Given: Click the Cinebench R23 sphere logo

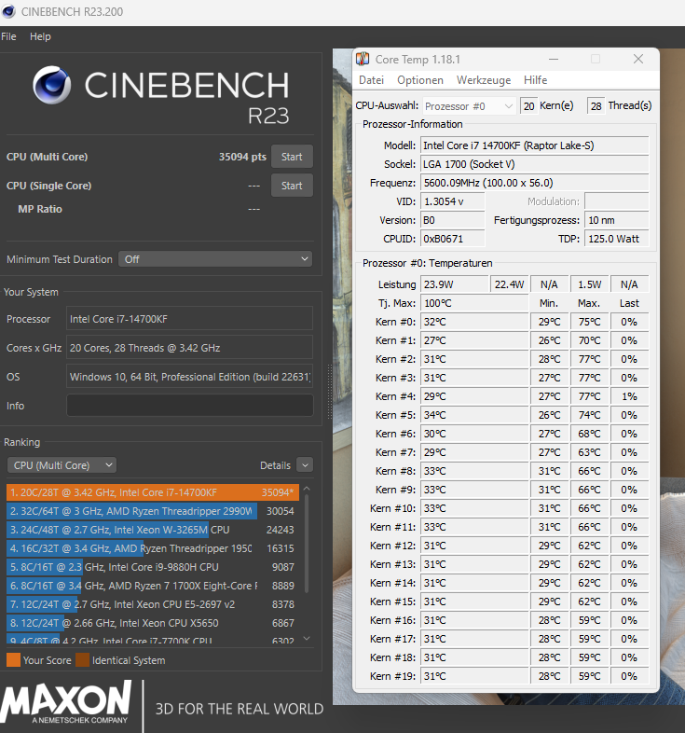Looking at the screenshot, I should (x=52, y=85).
